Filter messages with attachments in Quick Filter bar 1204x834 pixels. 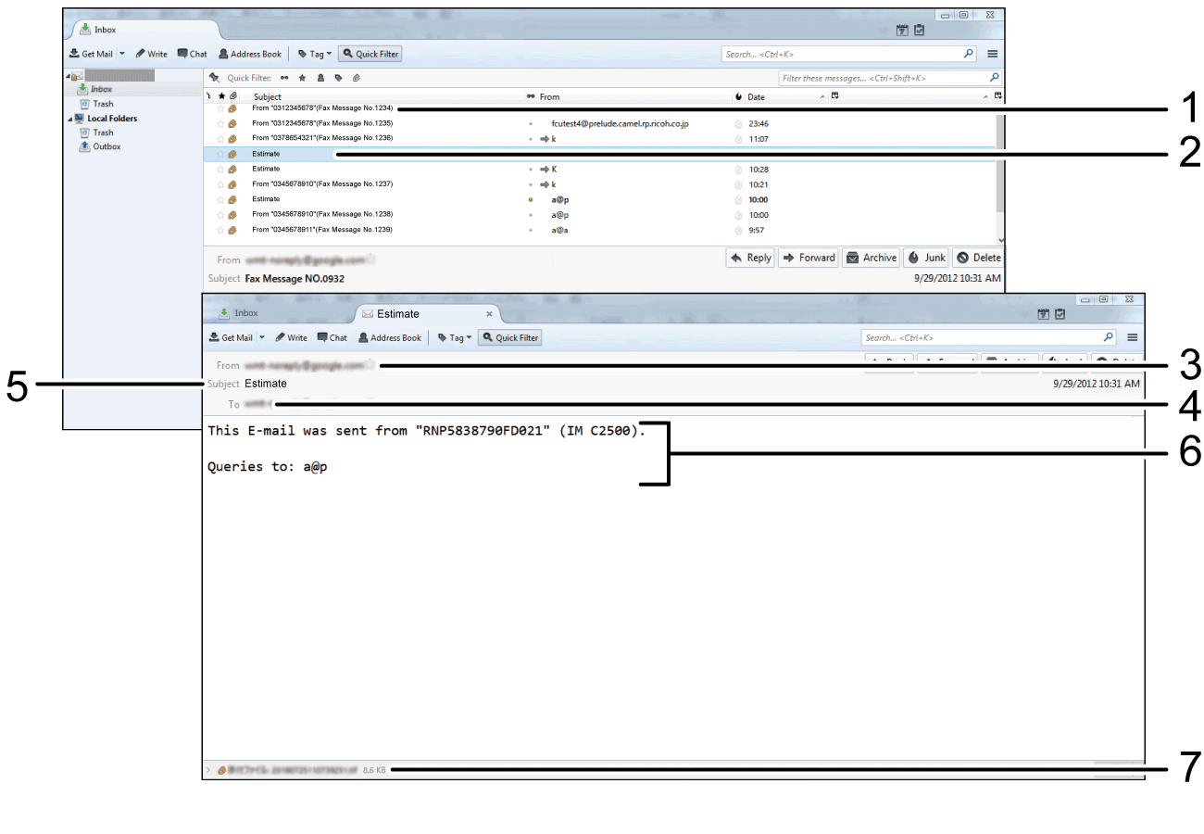(x=357, y=78)
